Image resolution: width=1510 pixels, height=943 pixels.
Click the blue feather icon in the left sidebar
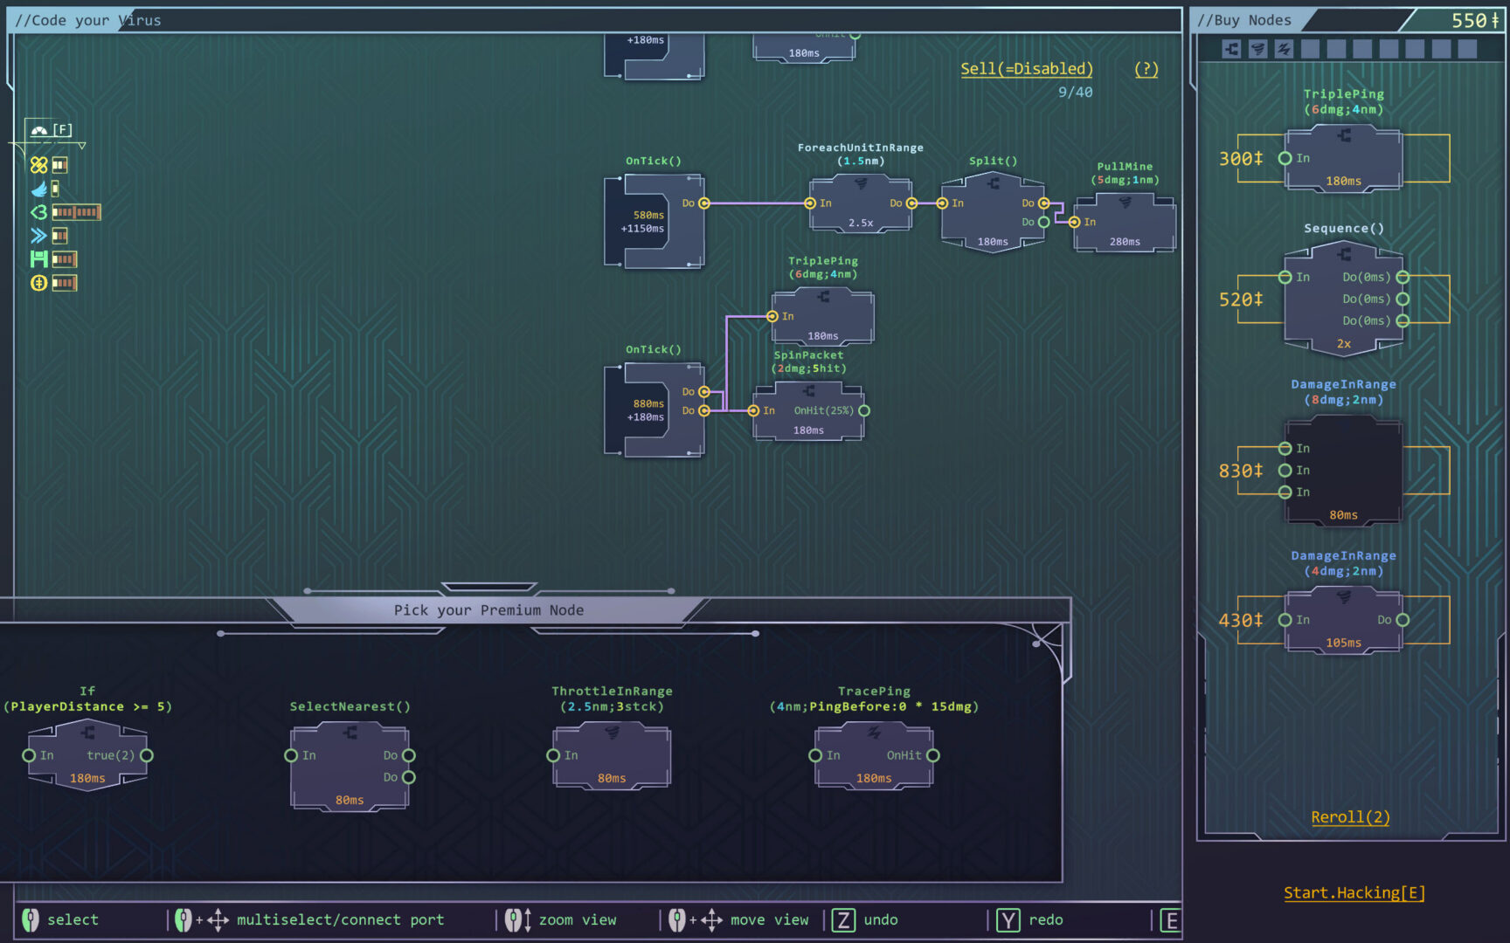pos(38,188)
